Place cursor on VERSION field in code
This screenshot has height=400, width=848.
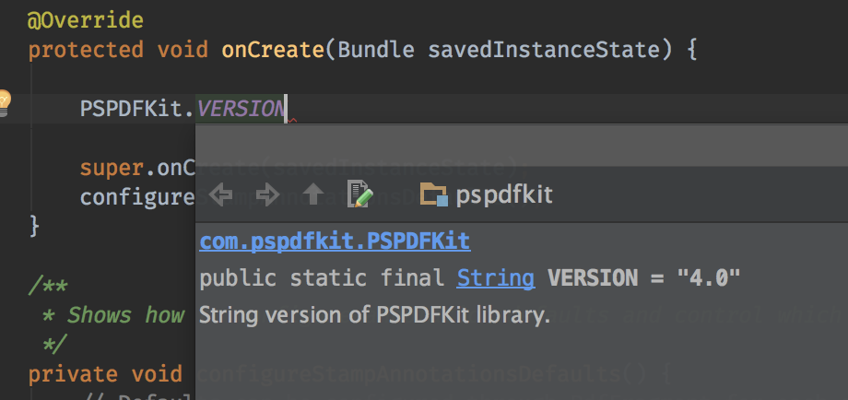tap(241, 108)
